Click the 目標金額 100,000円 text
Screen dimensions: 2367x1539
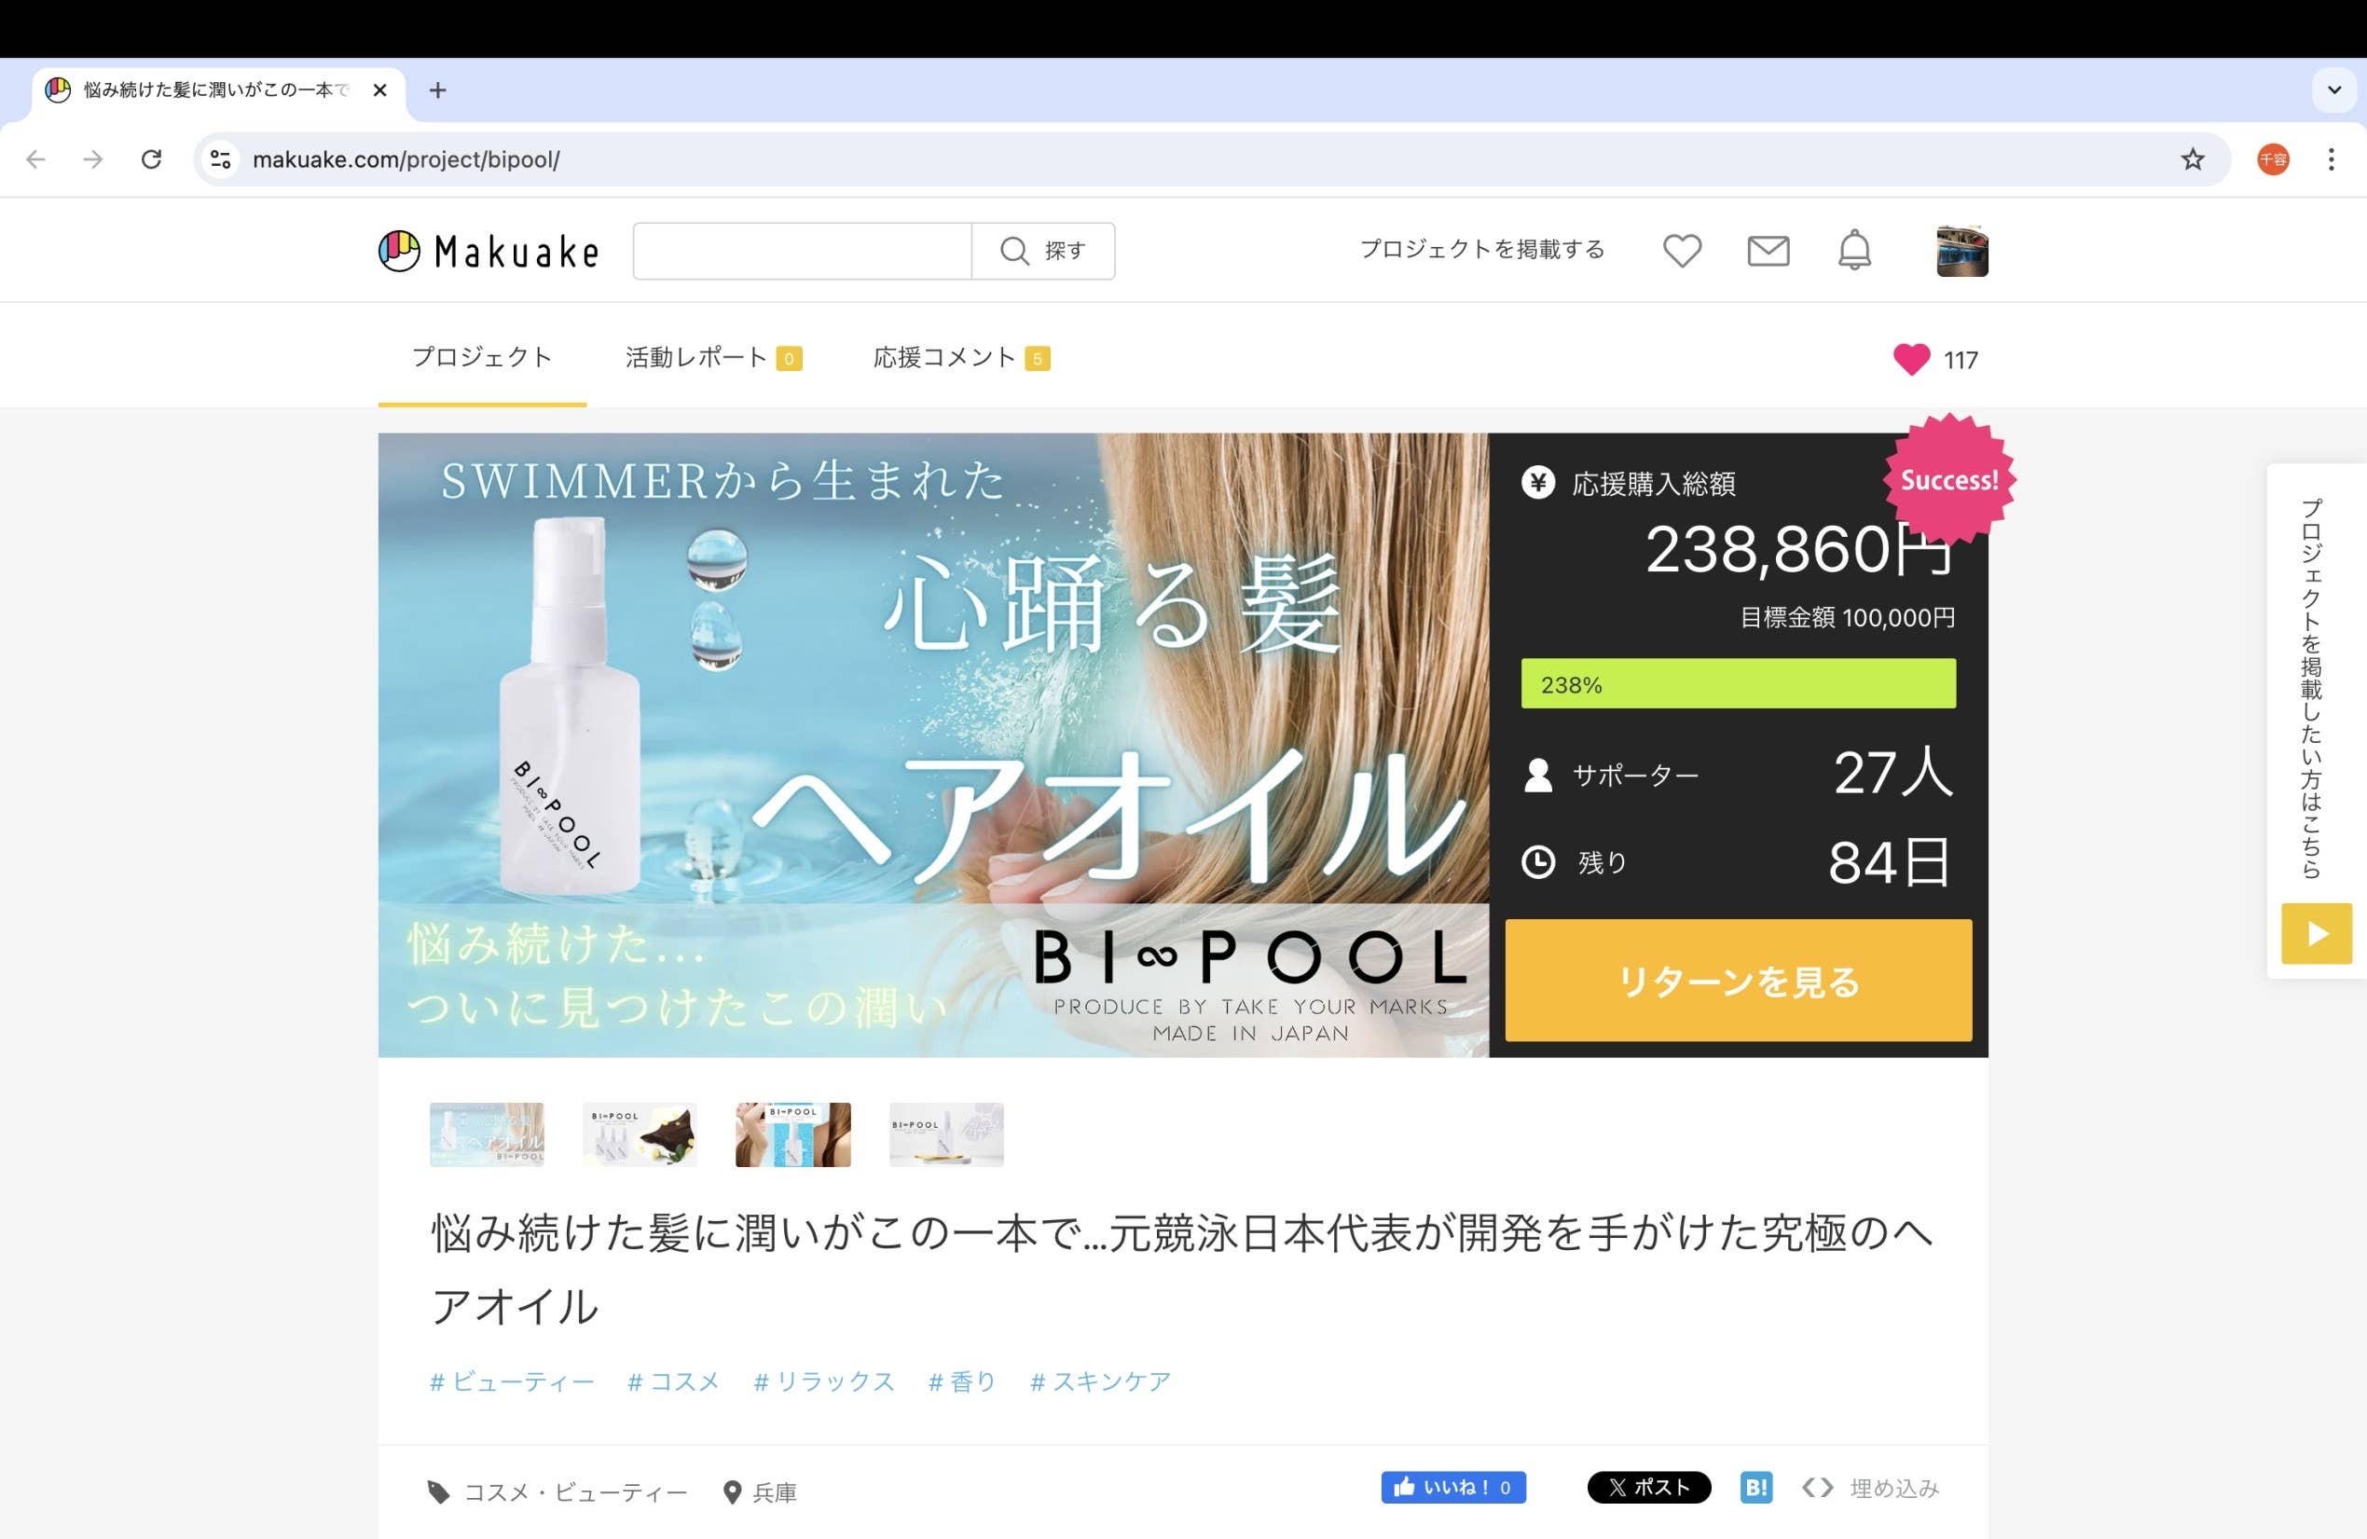pos(1847,617)
